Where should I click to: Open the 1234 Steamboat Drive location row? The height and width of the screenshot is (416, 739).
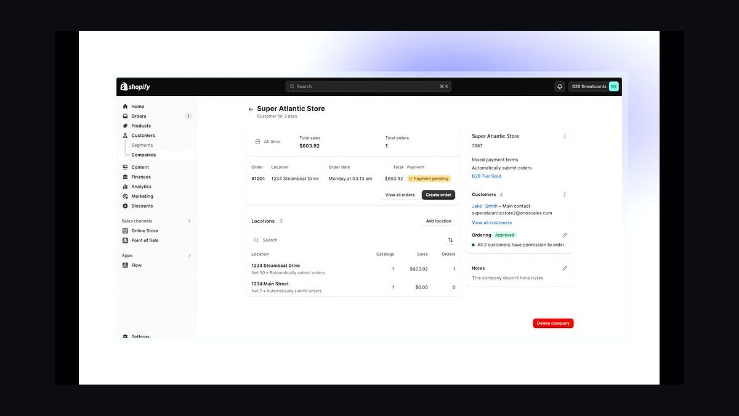pyautogui.click(x=353, y=269)
